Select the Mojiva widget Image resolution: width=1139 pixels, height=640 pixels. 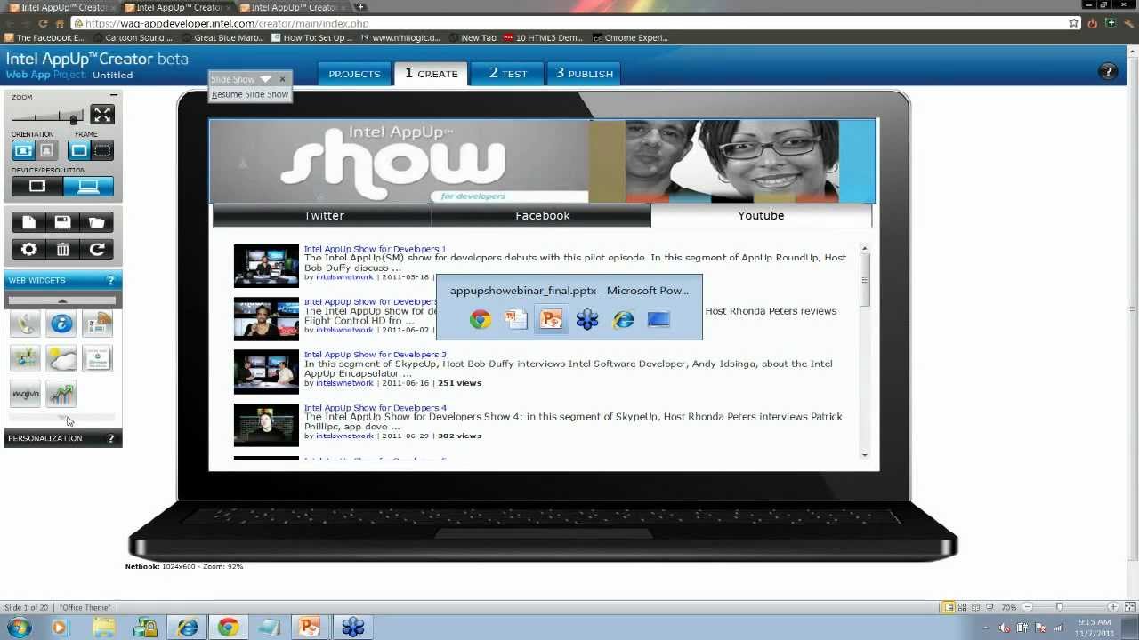pyautogui.click(x=25, y=393)
